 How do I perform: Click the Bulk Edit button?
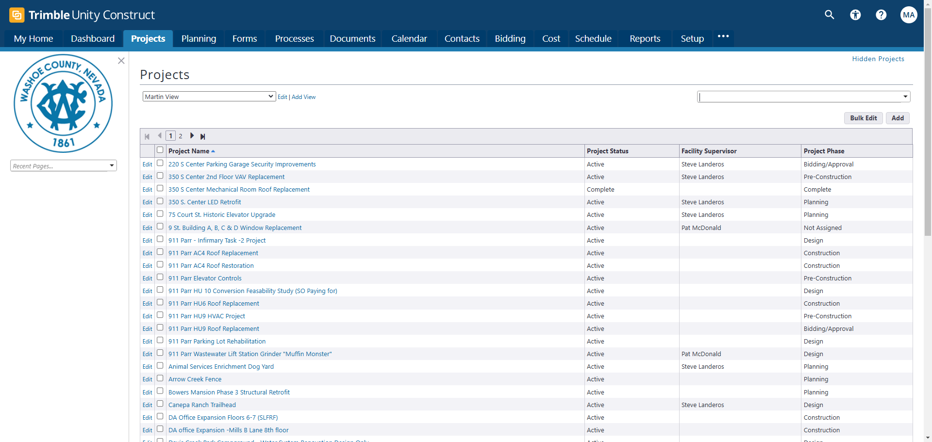(863, 118)
